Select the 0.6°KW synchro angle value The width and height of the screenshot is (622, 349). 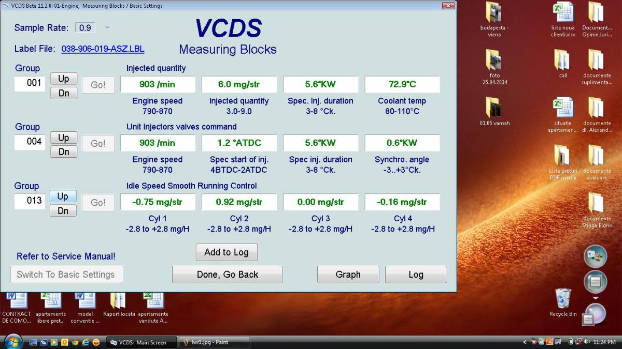click(x=402, y=143)
